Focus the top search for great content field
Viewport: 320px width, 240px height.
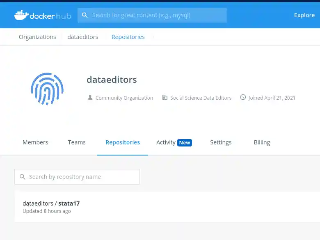(152, 15)
